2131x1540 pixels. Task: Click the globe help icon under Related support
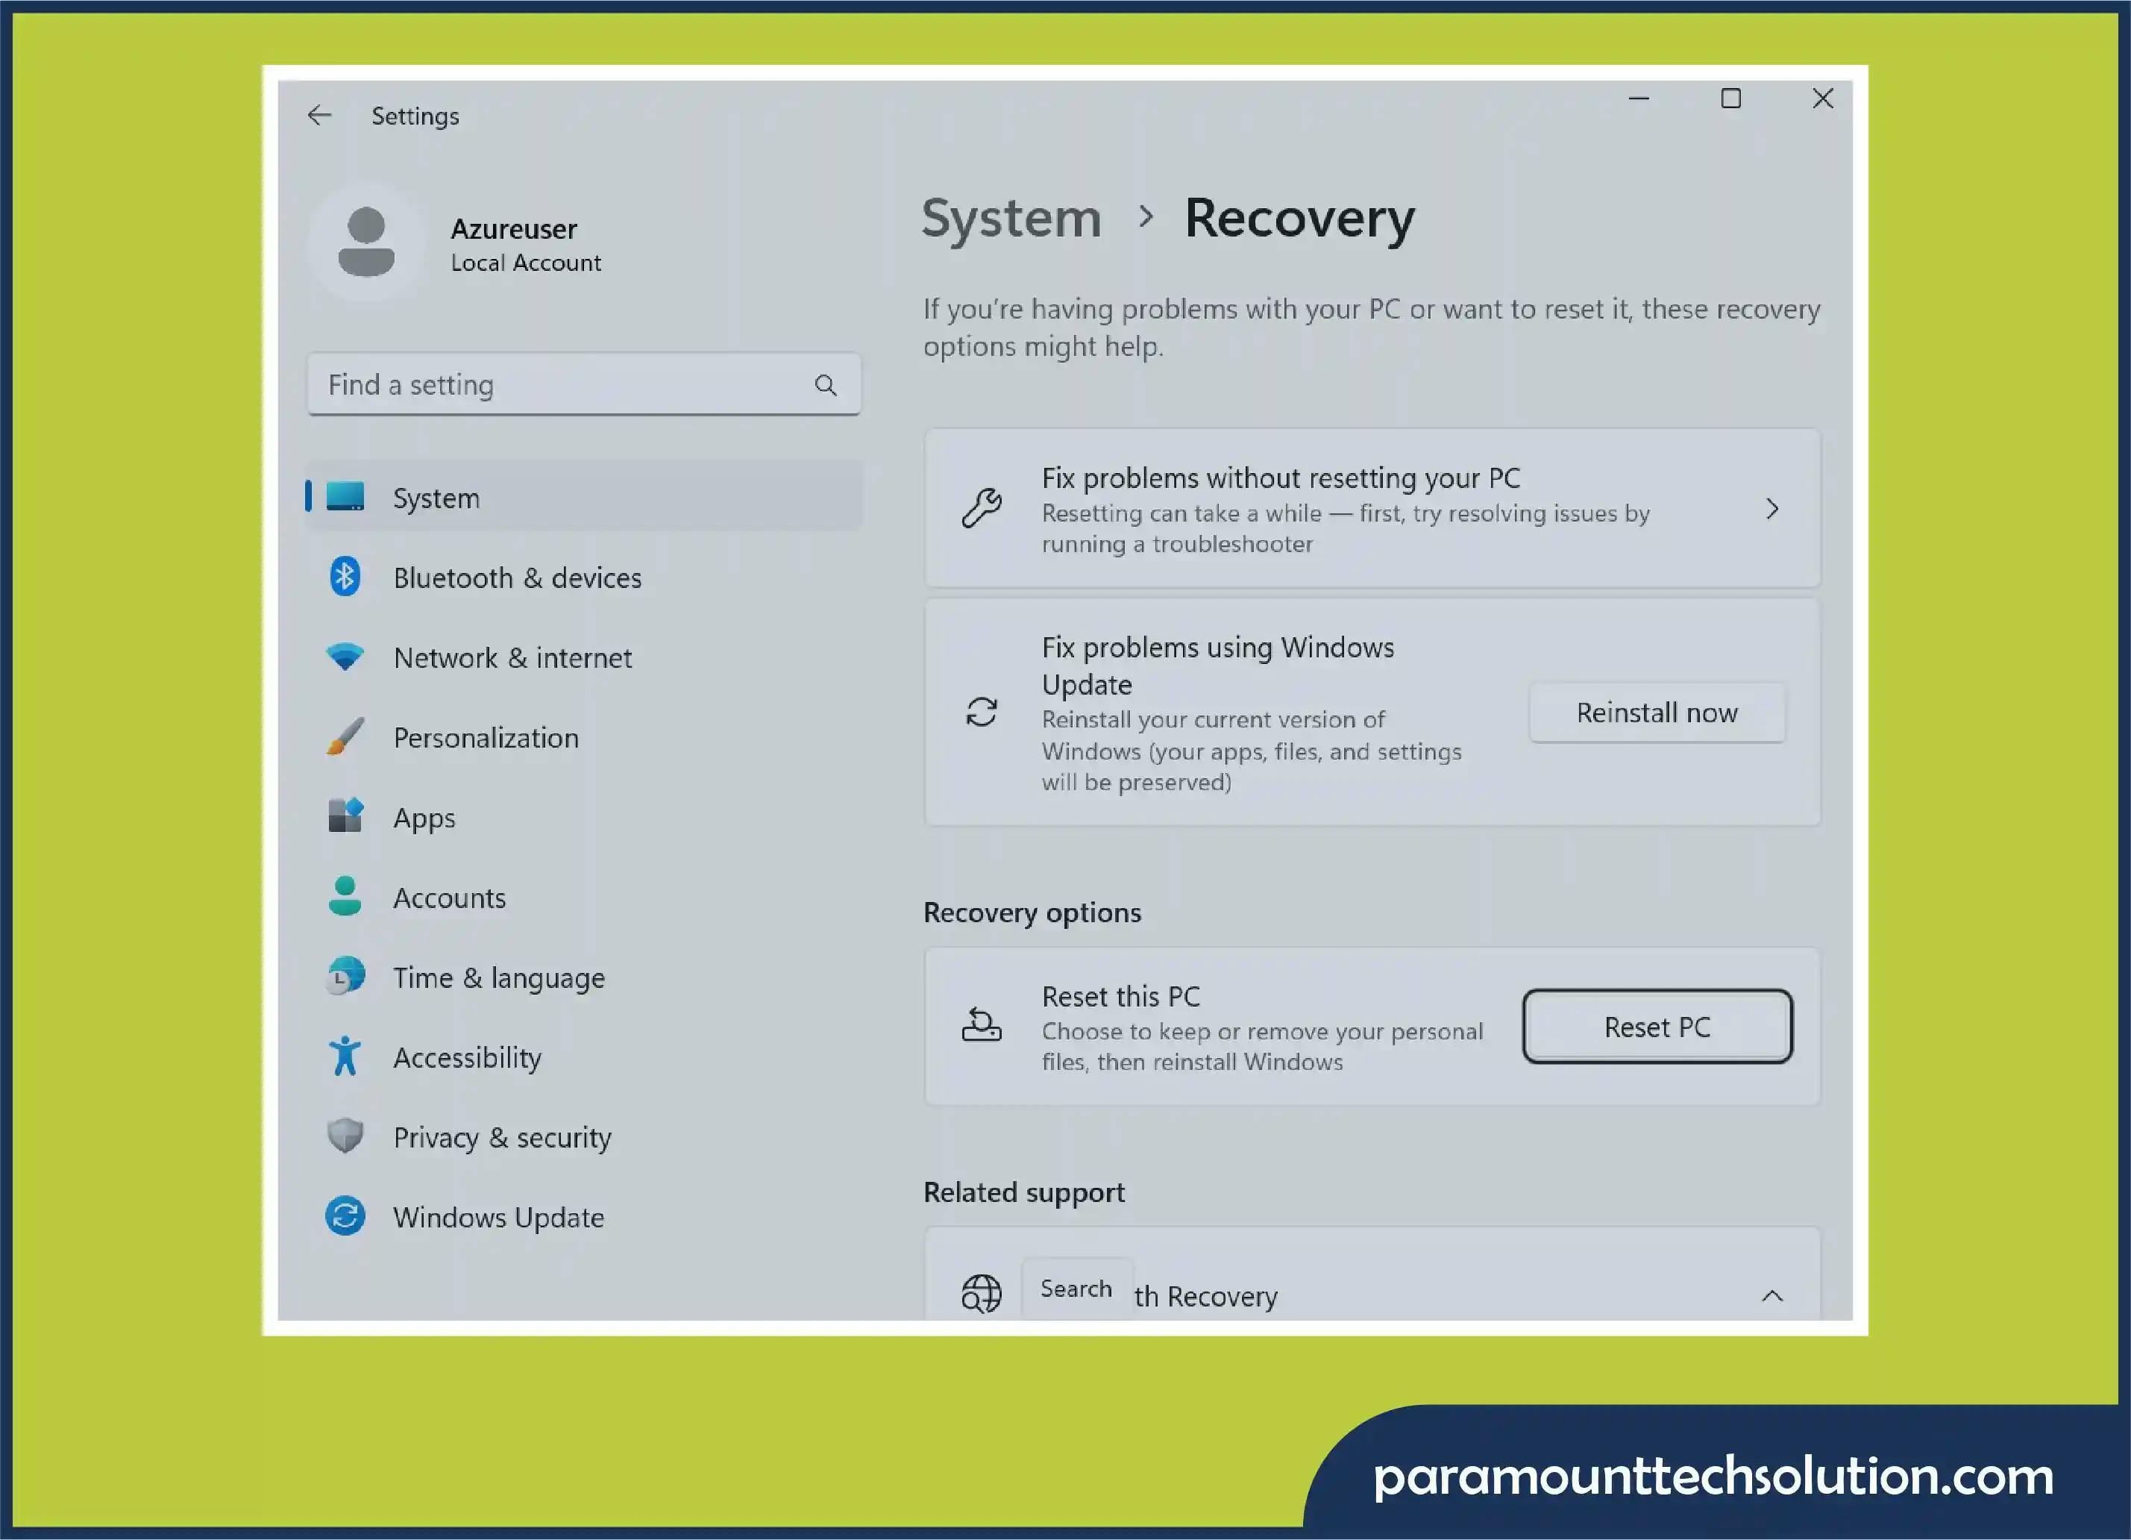coord(982,1294)
